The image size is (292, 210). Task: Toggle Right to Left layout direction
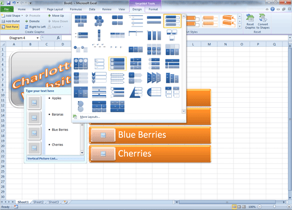tap(35, 27)
